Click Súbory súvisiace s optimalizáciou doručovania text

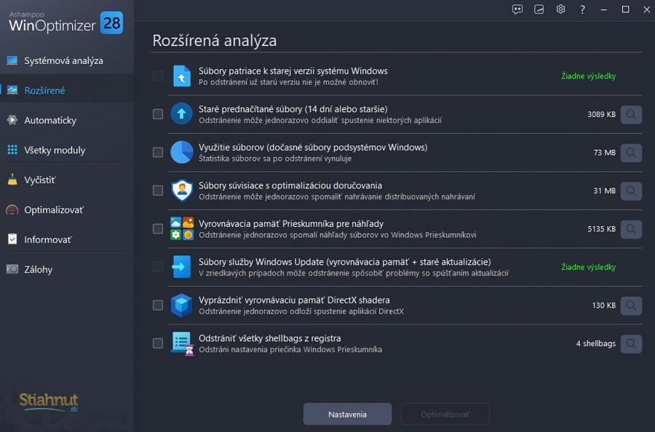[x=290, y=185]
